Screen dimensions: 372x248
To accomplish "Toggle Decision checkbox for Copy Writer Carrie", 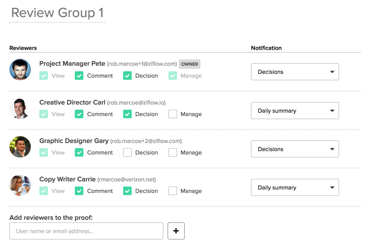I will [127, 190].
